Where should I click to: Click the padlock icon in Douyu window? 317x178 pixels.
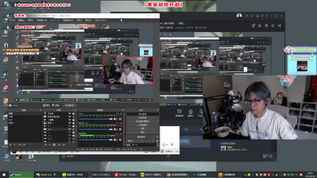tap(260, 26)
